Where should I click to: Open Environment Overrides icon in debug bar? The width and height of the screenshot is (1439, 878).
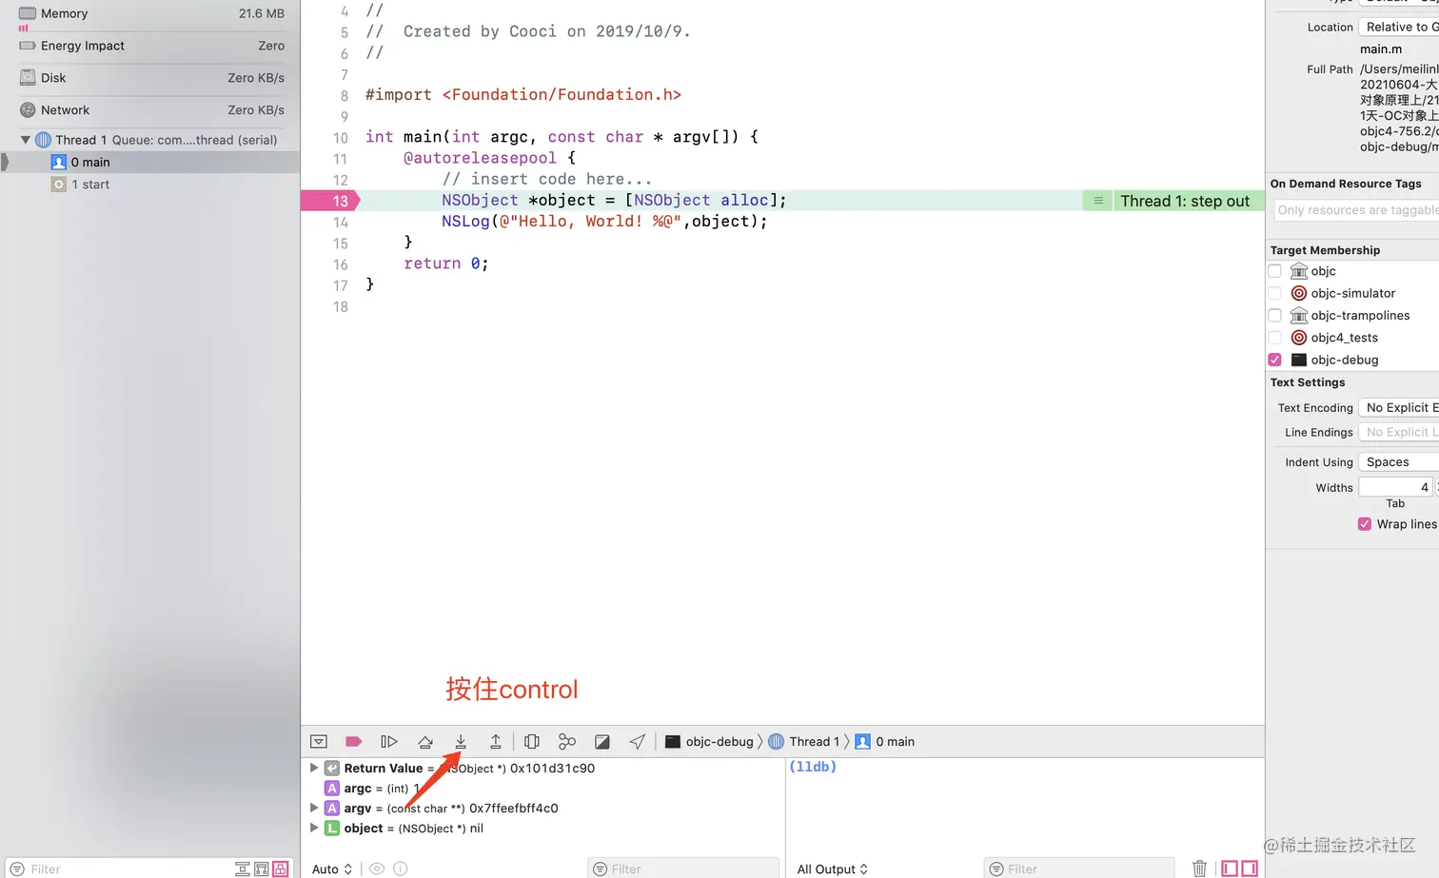(602, 742)
